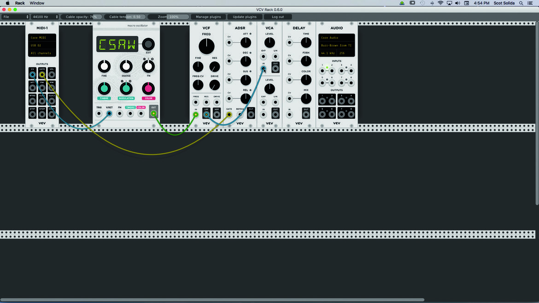Click the DELAY IN jack
The image size is (539, 303).
point(289,114)
